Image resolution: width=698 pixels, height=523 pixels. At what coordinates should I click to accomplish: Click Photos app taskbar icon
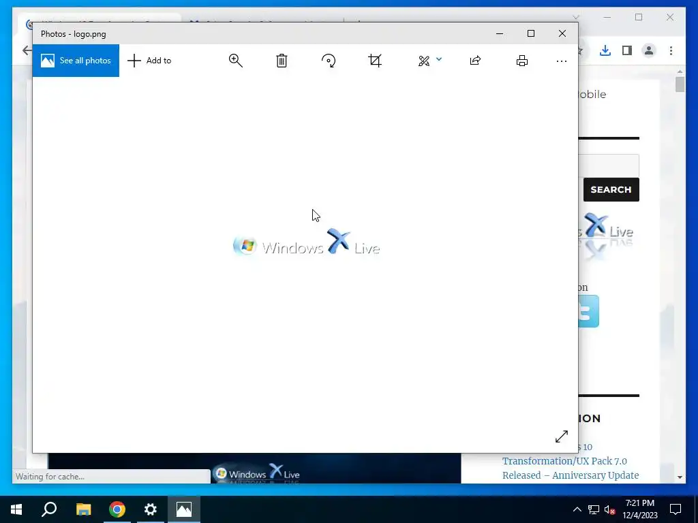tap(184, 509)
